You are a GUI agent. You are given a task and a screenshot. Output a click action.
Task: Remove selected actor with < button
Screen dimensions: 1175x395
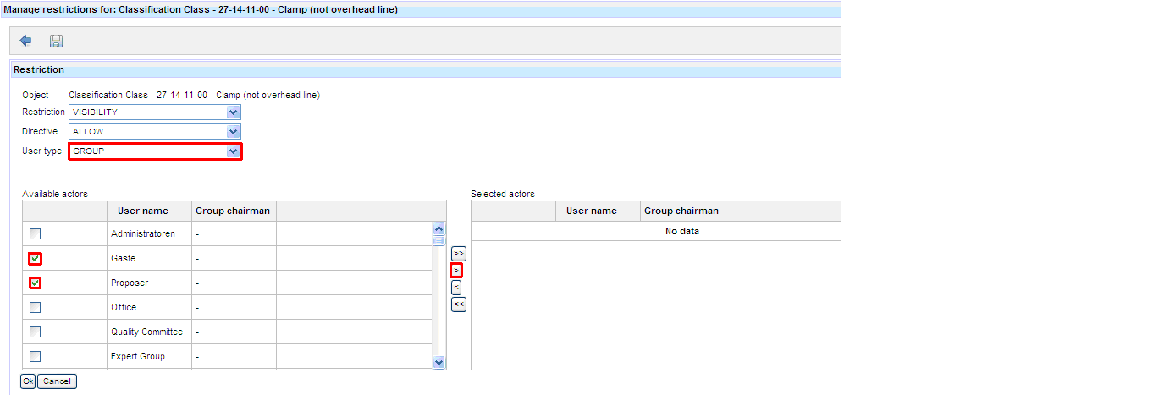(x=456, y=287)
